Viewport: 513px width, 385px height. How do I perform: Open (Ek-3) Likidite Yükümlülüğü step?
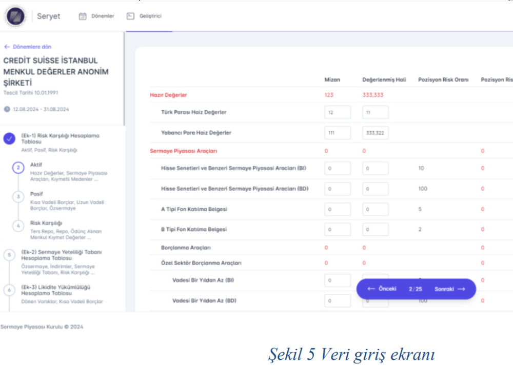tap(55, 290)
